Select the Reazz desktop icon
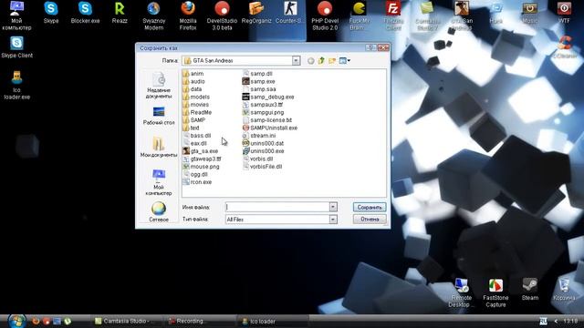The height and width of the screenshot is (328, 584). pyautogui.click(x=120, y=13)
